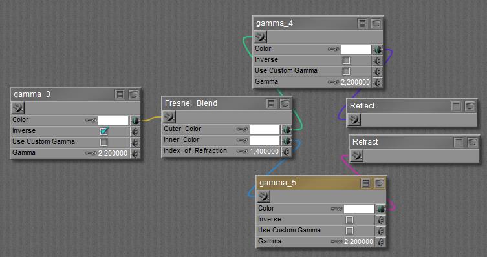
Task: Open the Inner_Color white swatch
Action: [265, 140]
